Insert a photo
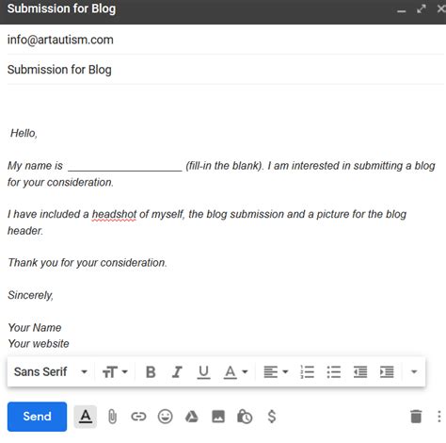The width and height of the screenshot is (446, 443). 218,417
